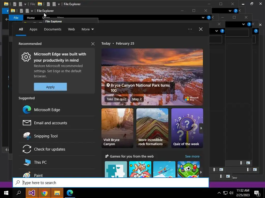
Task: Open network status tray icon
Action: (225, 193)
